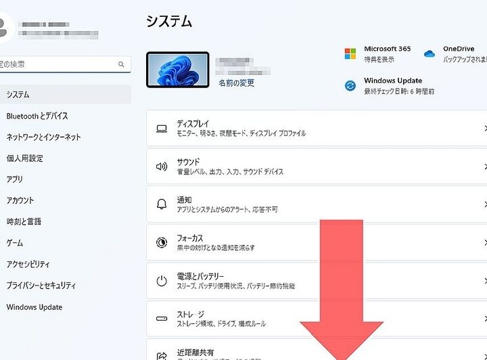The height and width of the screenshot is (360, 487).
Task: Click the Sound speaker icon
Action: click(162, 166)
